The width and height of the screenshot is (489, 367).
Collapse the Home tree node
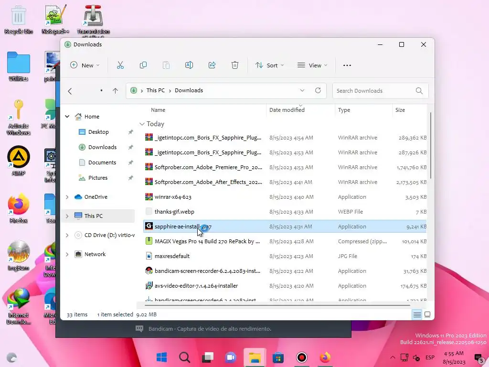[x=67, y=117]
